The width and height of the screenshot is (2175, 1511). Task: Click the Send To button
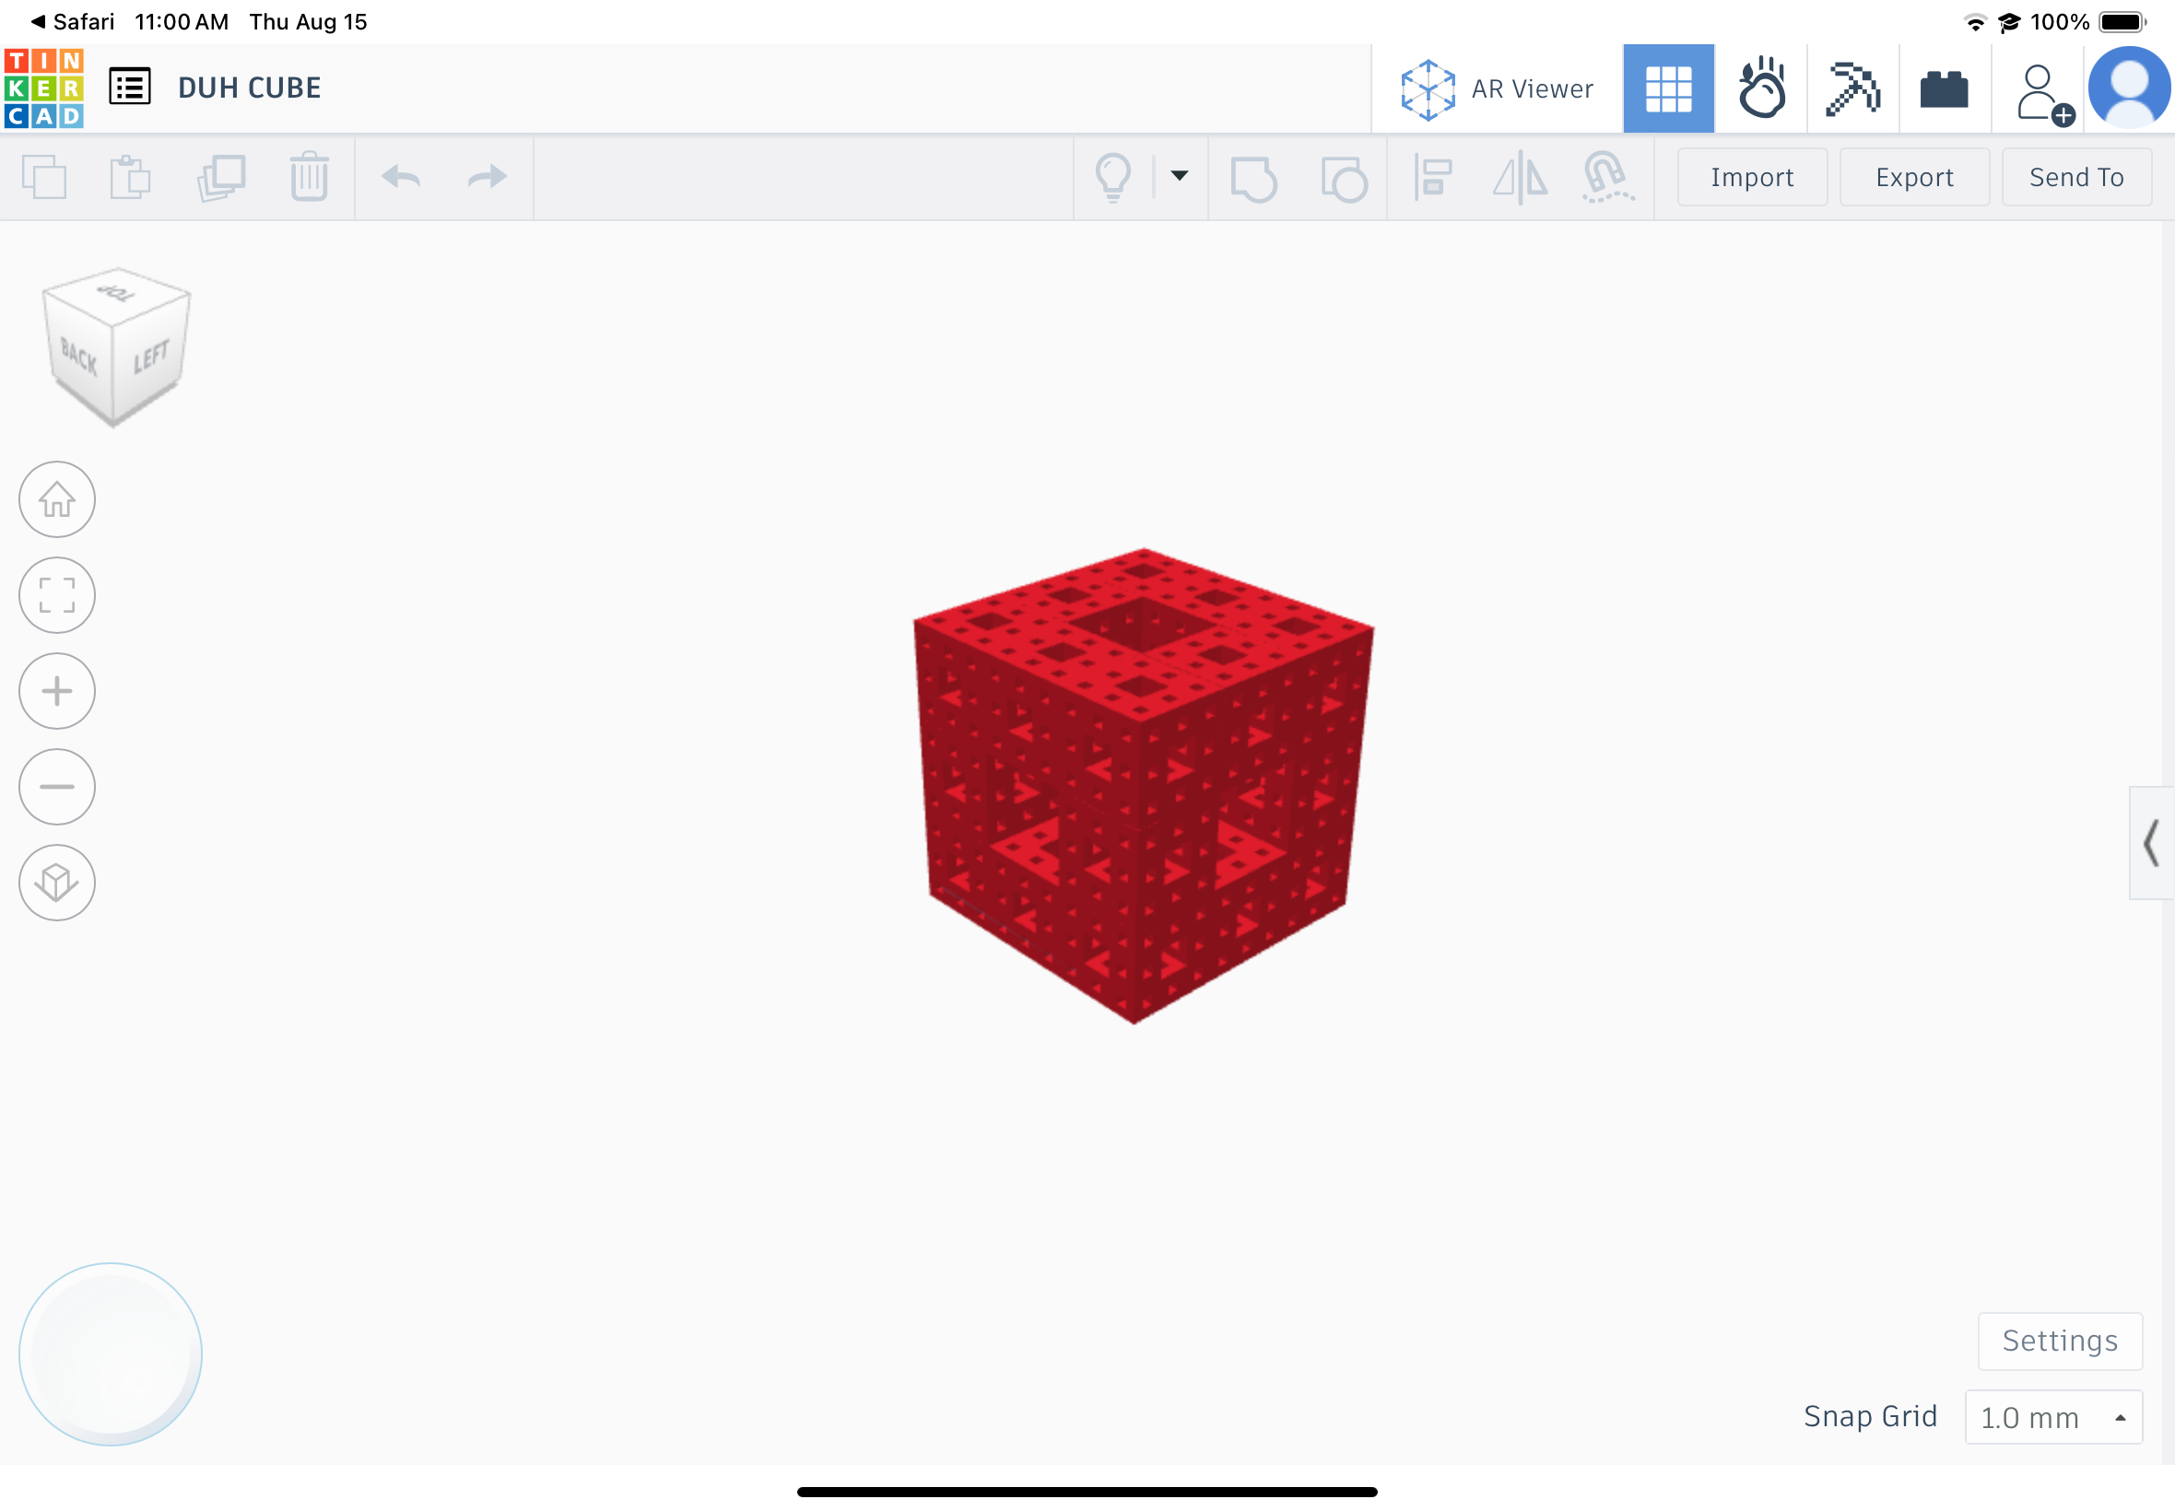[x=2075, y=177]
